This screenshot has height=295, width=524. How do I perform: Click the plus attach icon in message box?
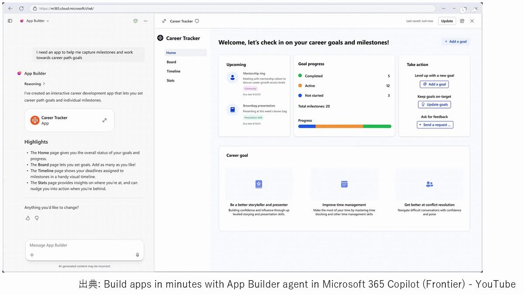click(32, 255)
